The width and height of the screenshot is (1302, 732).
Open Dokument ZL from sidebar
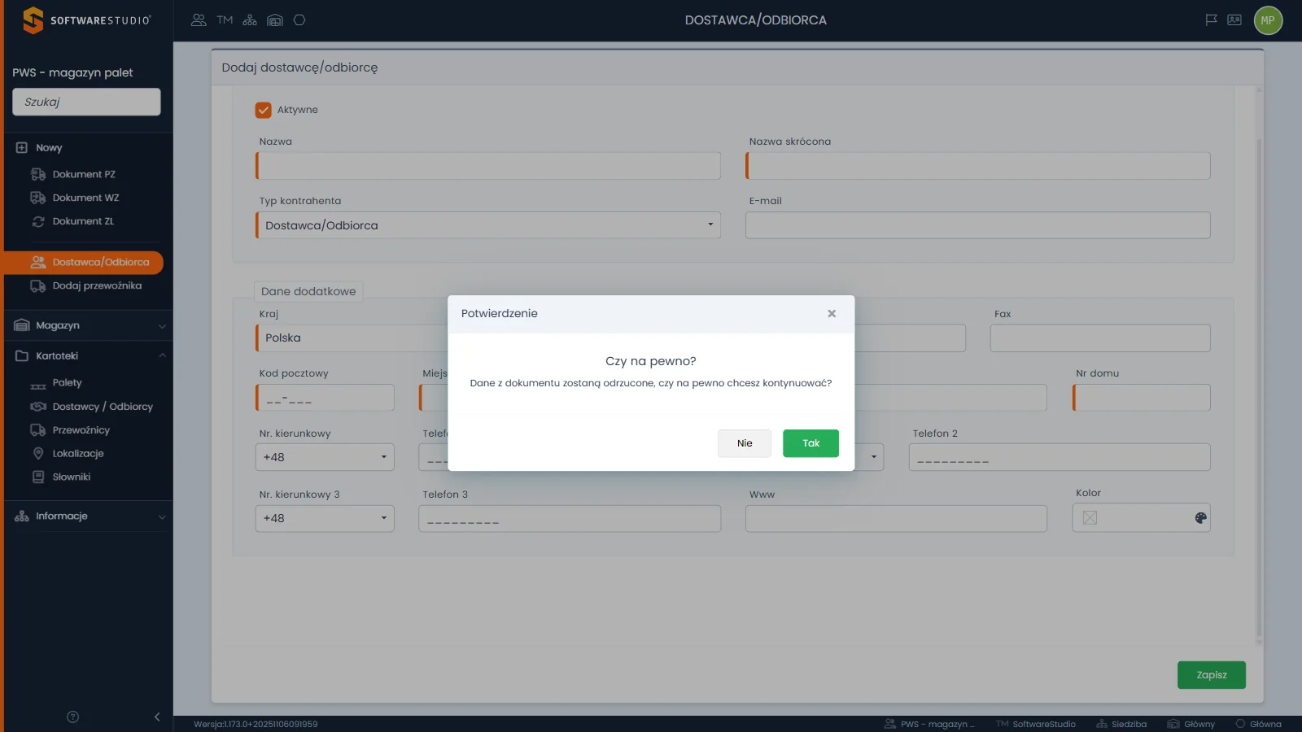pyautogui.click(x=82, y=221)
